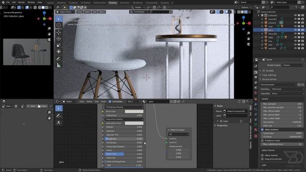Open the Texture properties checker tab icon
Image resolution: width=306 pixels, height=172 pixels.
[x=256, y=136]
